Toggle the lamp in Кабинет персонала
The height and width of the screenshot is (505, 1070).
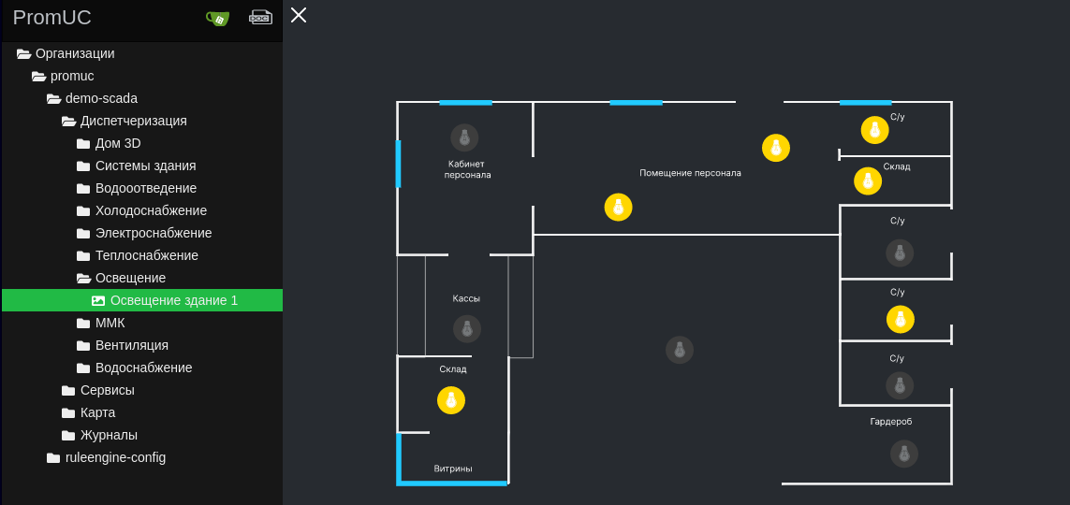click(464, 137)
